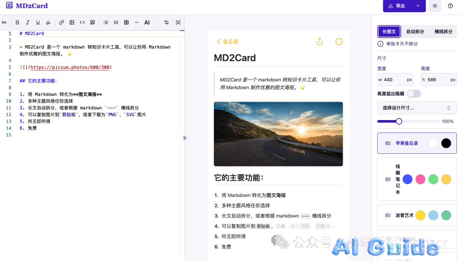Select the 横线拆分 tab
462x261 pixels.
[x=443, y=32]
